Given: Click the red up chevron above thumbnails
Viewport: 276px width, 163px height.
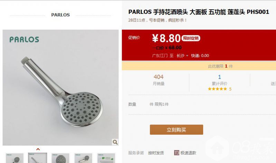Looking at the screenshot, I should pos(38,149).
